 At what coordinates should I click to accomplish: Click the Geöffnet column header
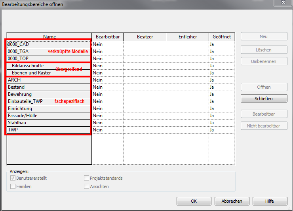[221, 37]
